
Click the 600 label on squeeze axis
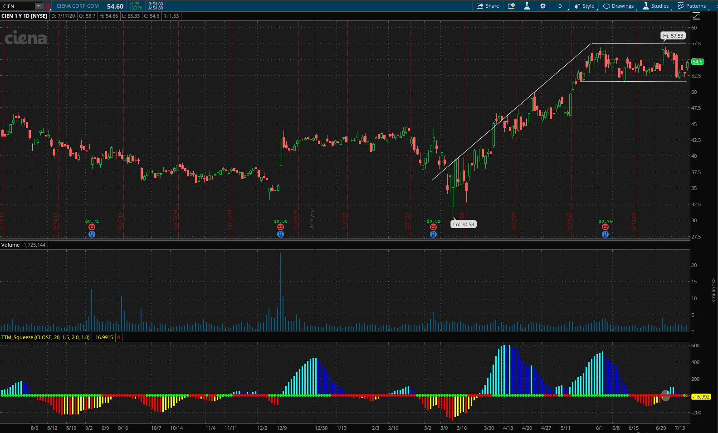(695, 345)
